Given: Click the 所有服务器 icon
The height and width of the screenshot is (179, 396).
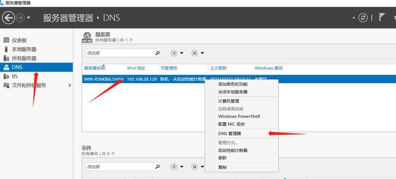Looking at the screenshot, I should [6, 59].
